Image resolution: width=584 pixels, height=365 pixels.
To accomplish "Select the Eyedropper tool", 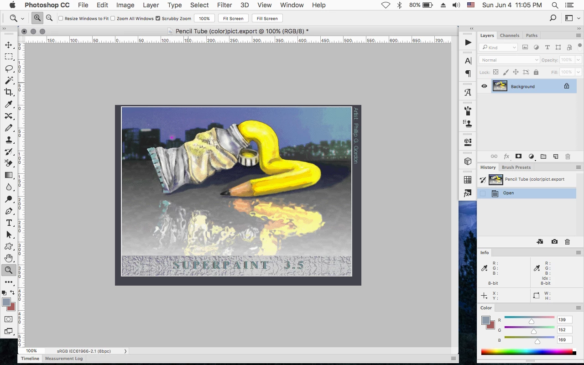I will [x=9, y=104].
